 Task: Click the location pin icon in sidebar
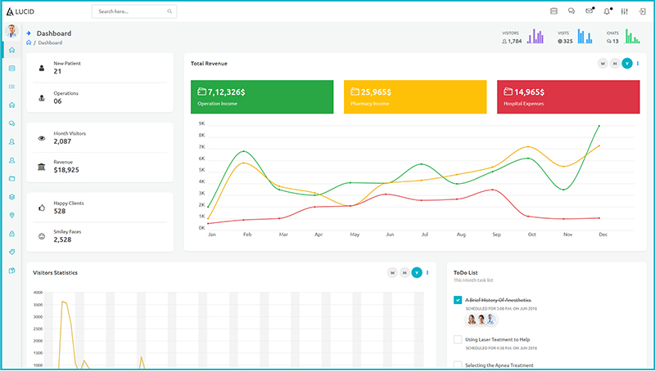11,215
